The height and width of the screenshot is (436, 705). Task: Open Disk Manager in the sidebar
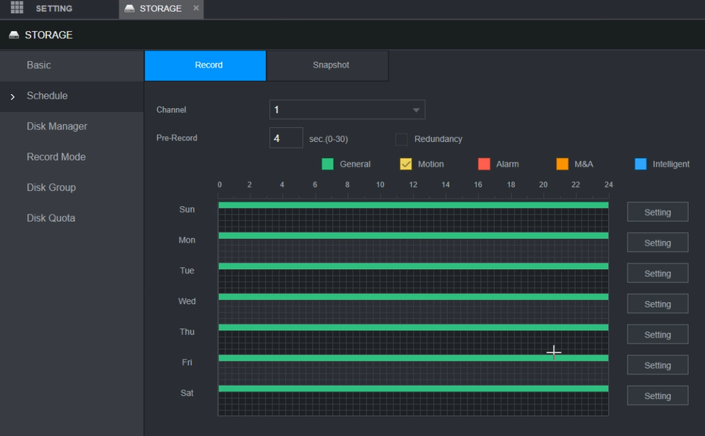tap(57, 126)
